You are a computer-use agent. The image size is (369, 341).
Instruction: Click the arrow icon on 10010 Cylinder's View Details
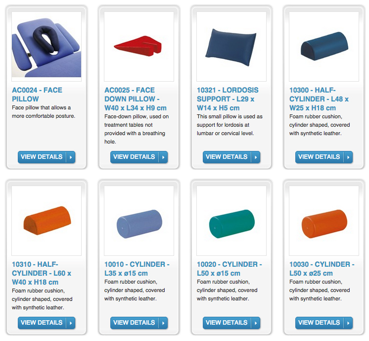pyautogui.click(x=163, y=323)
